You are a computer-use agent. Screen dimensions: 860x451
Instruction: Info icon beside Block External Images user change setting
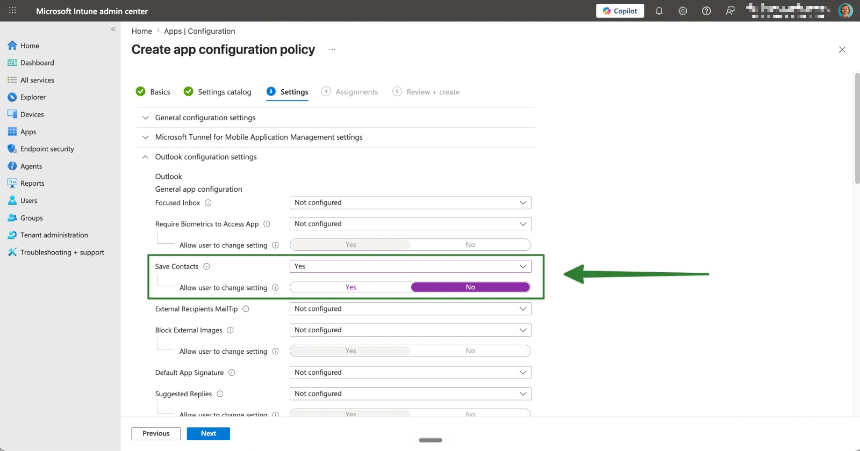click(275, 352)
